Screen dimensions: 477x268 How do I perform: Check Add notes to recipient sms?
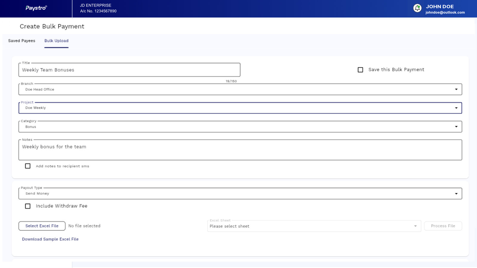click(x=28, y=166)
